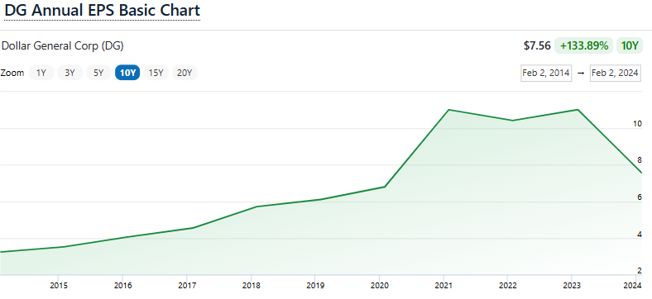Viewport: 652px width, 299px height.
Task: Click the Dollar General Corp (DG) label
Action: tap(62, 45)
